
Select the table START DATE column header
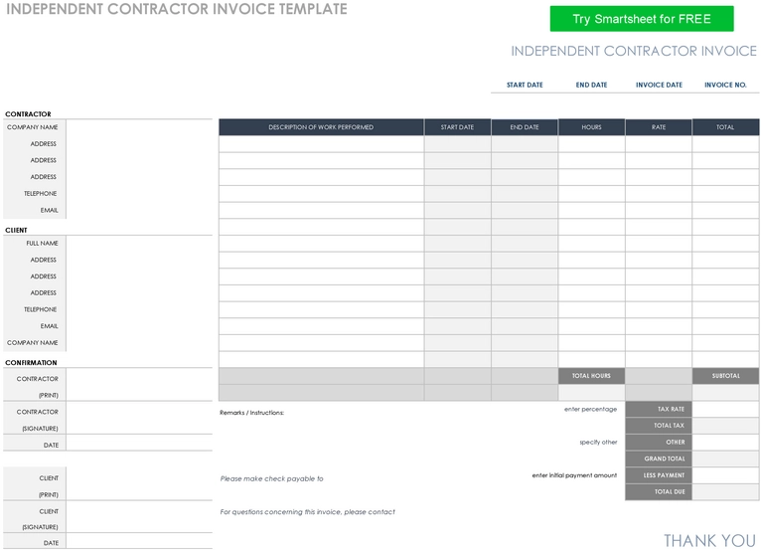(x=457, y=127)
